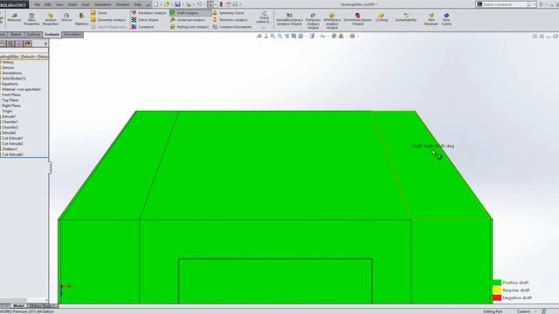Image resolution: width=559 pixels, height=314 pixels.
Task: Launch SimulationXpress Analysis Wizard
Action: click(x=289, y=19)
